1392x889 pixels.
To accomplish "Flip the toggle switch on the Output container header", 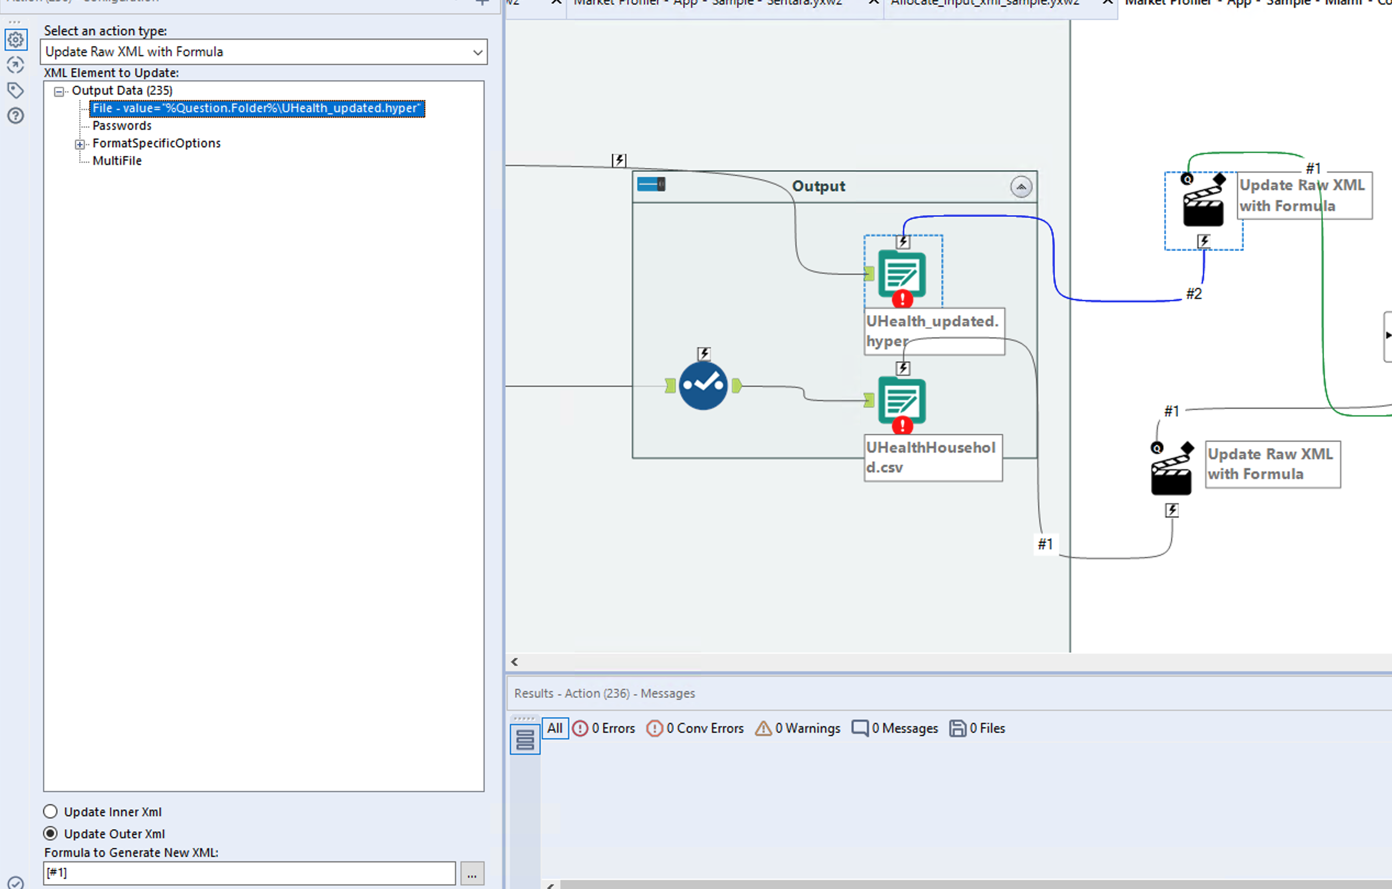I will point(650,185).
